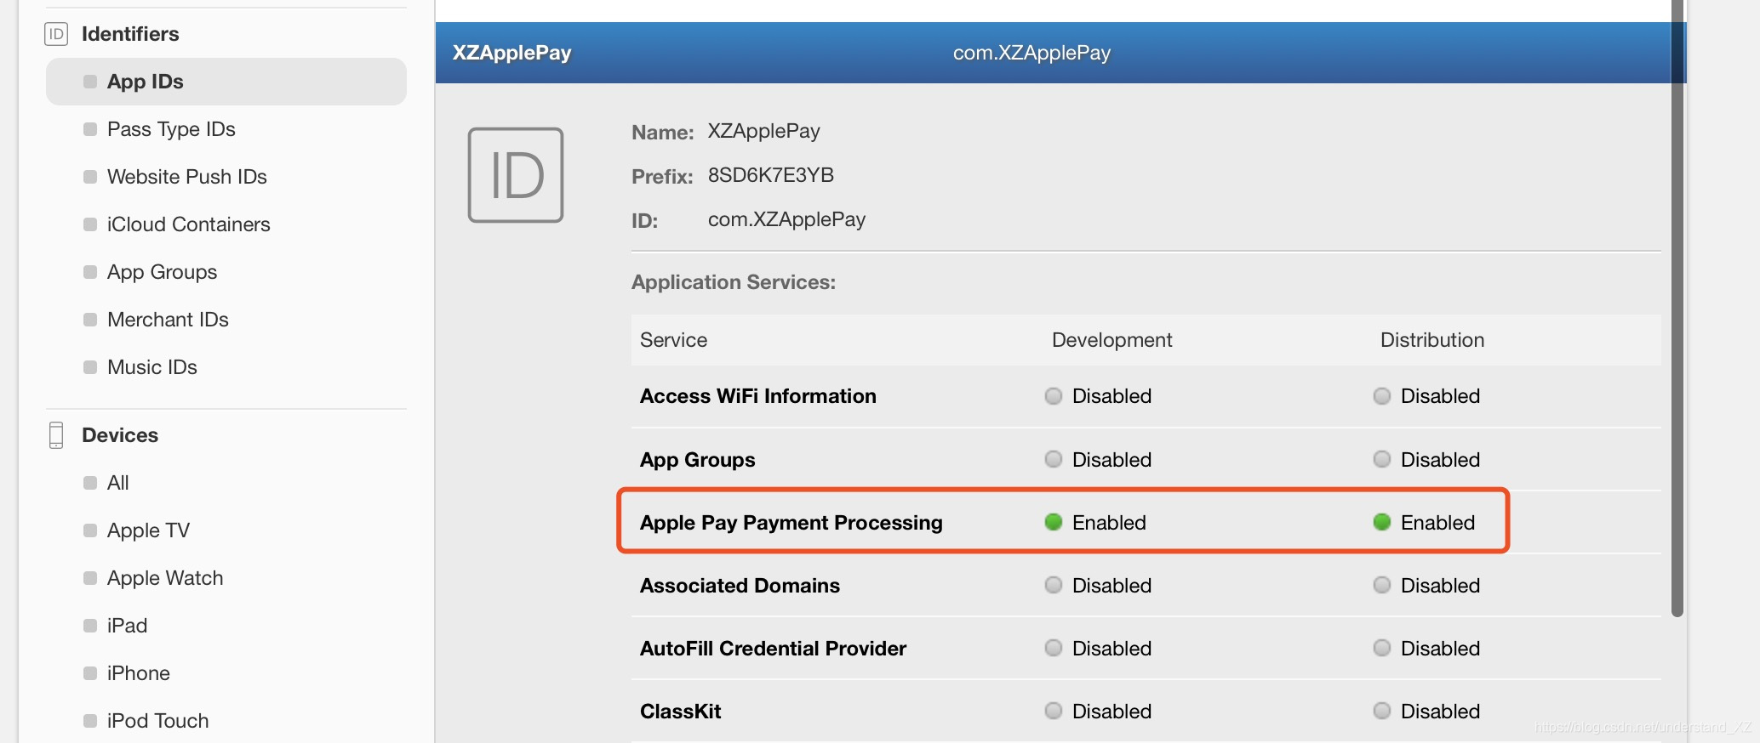Click the bullet beside Merchant IDs
This screenshot has width=1760, height=743.
tap(90, 320)
